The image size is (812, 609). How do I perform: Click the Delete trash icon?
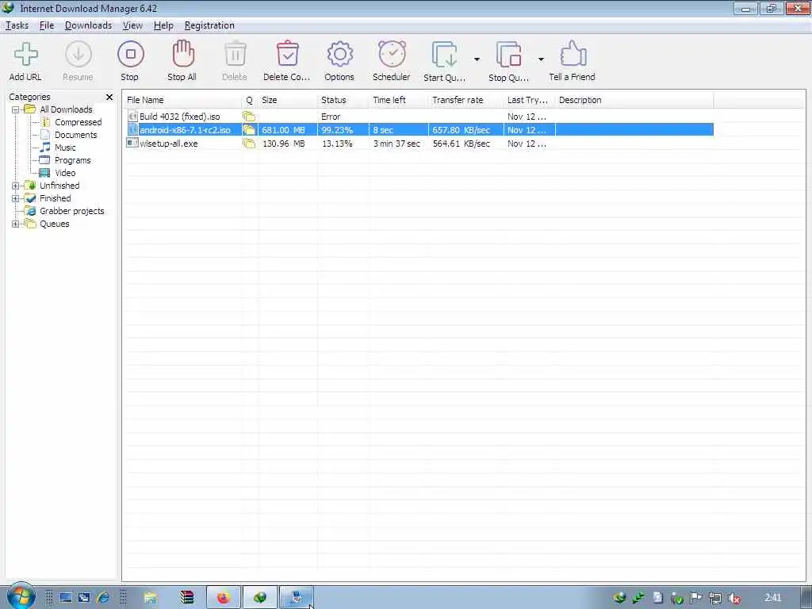point(235,54)
